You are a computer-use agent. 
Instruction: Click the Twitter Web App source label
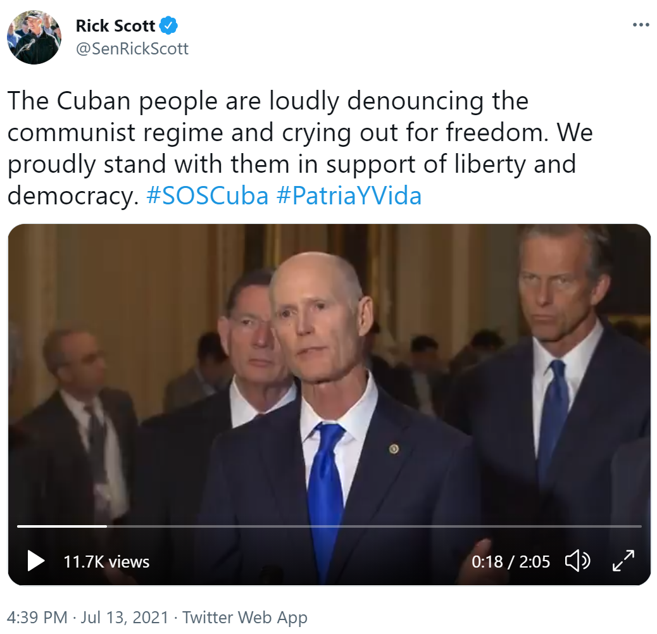245,618
